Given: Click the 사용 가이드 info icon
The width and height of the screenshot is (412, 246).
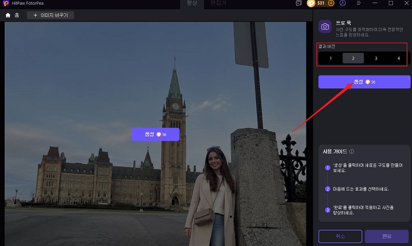Looking at the screenshot, I should coord(352,152).
